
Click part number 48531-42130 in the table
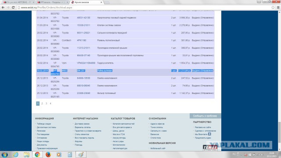click(x=83, y=18)
